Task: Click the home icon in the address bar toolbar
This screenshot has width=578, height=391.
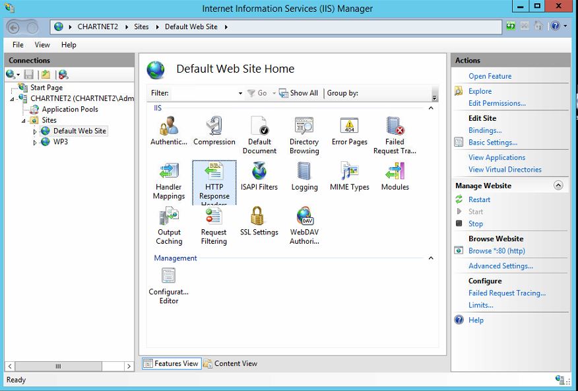Action: click(x=538, y=26)
